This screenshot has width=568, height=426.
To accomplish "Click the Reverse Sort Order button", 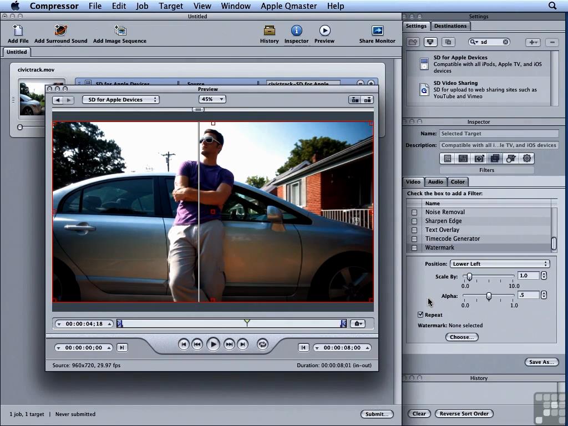I will pos(464,414).
